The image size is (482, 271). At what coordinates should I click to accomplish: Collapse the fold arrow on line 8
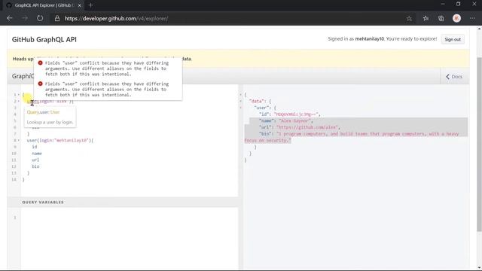coord(19,141)
